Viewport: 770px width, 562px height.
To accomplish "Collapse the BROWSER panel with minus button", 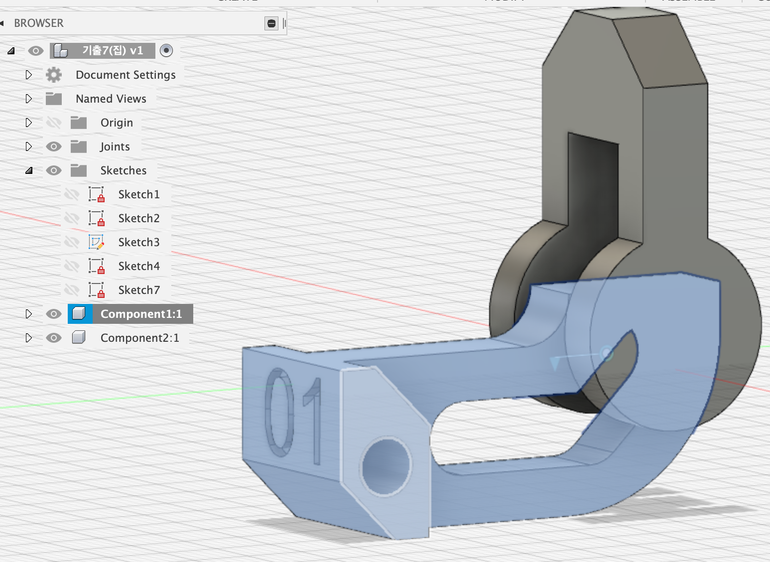I will (271, 23).
